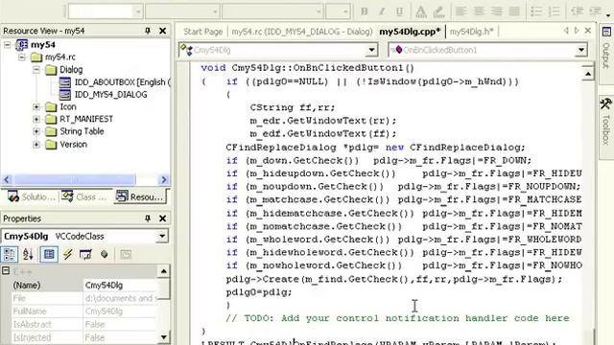The image size is (614, 345).
Task: Open Properties object selector Cmy54Dlg dropdown
Action: (x=162, y=237)
